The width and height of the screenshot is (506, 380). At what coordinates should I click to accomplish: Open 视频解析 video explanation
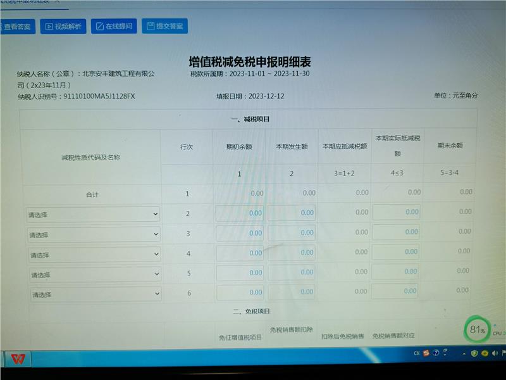[x=63, y=26]
